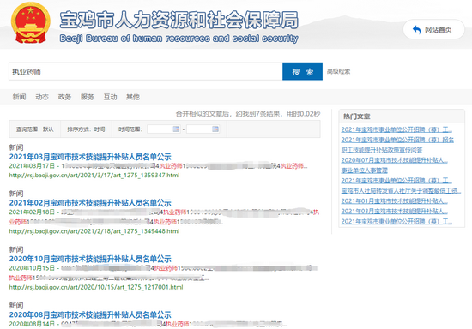Focus the search box containing 执业药师

(146, 71)
